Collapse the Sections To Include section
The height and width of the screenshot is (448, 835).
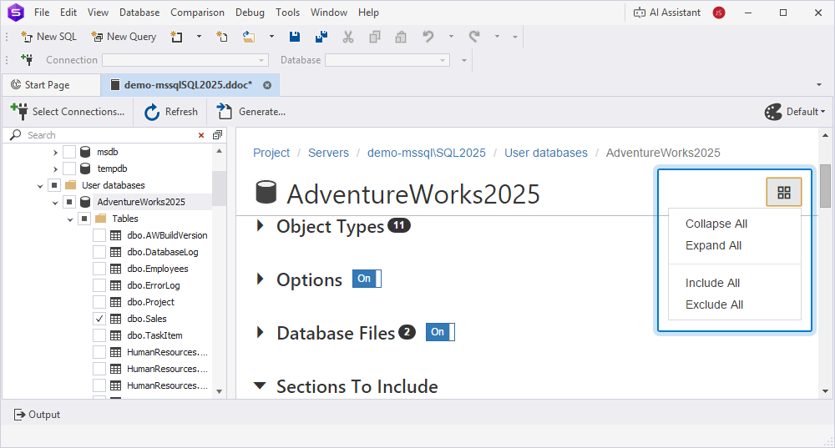[x=260, y=385]
